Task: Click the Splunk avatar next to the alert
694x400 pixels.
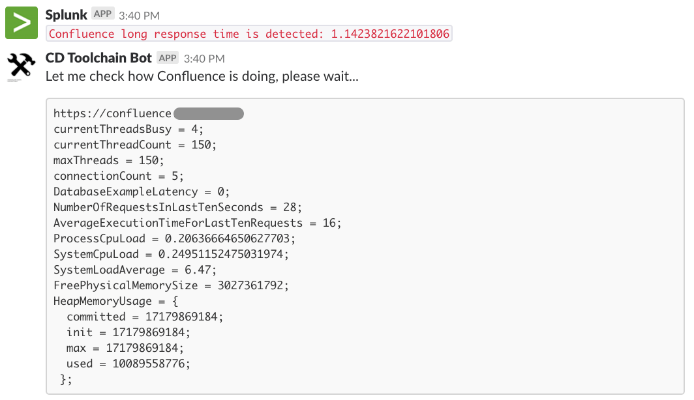Action: coord(22,21)
